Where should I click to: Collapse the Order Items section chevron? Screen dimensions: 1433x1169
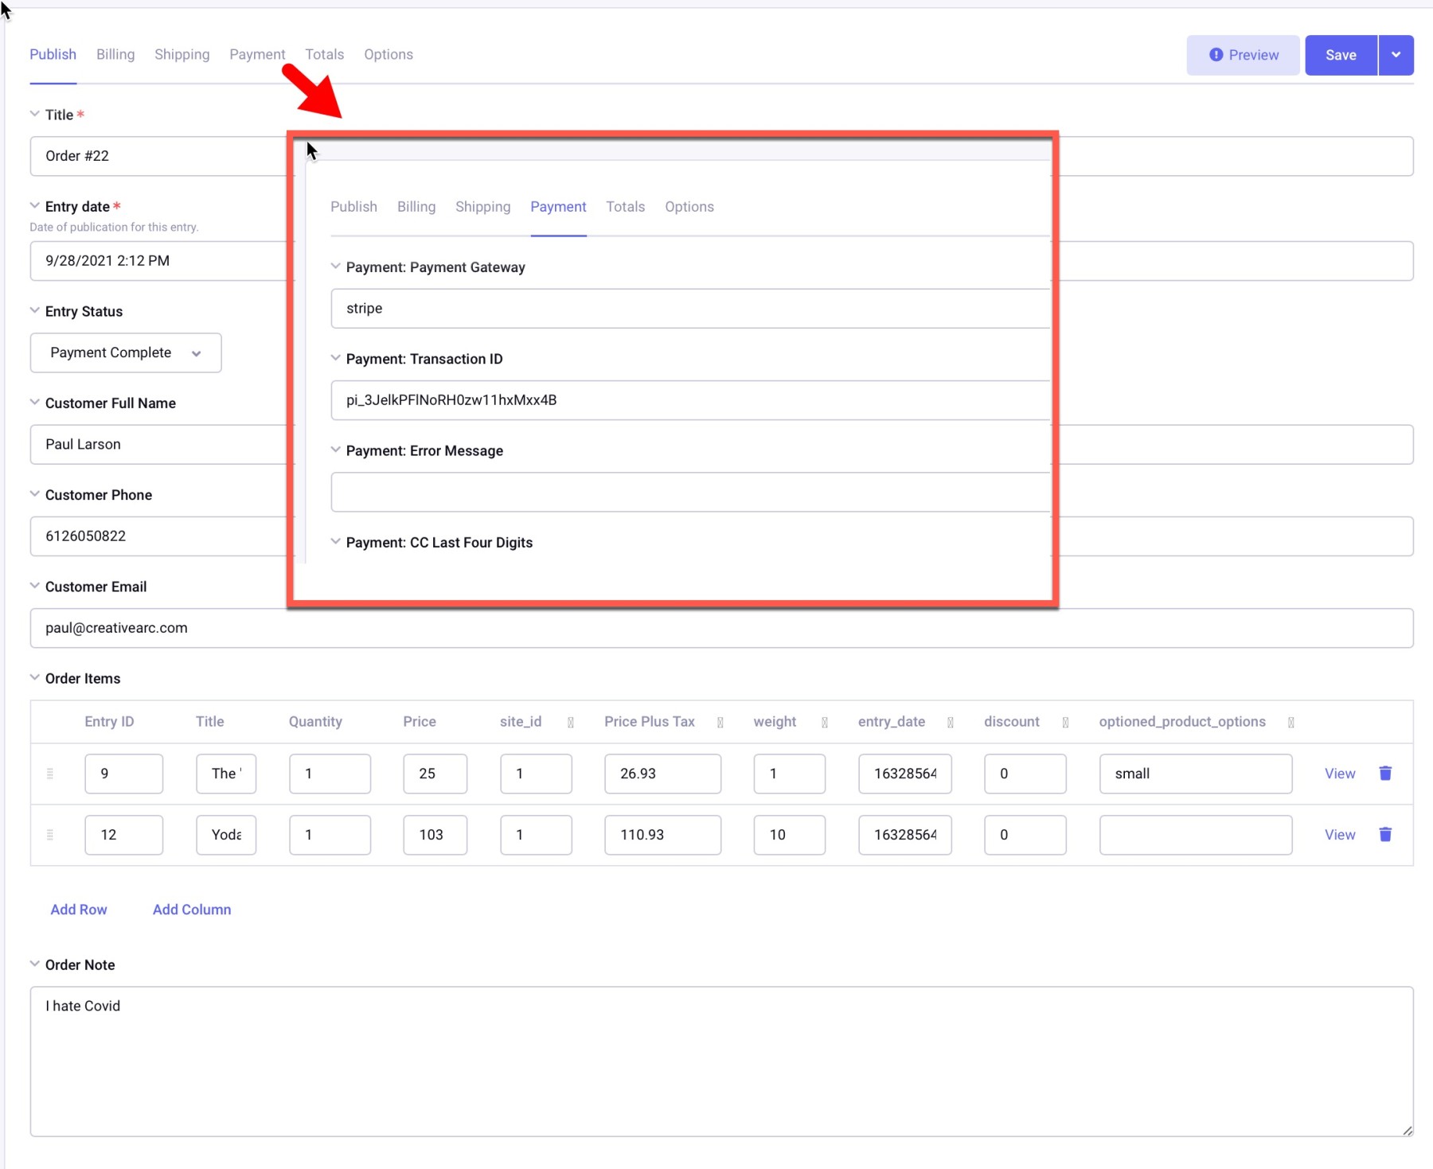tap(35, 678)
